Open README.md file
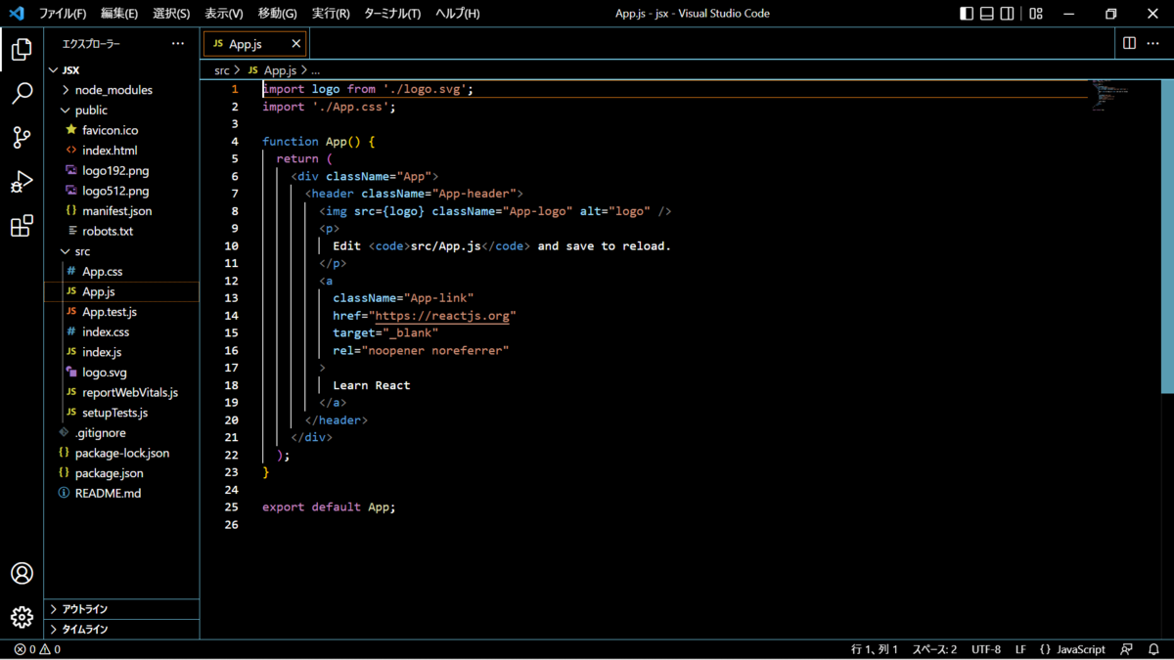The height and width of the screenshot is (660, 1174). coord(122,494)
